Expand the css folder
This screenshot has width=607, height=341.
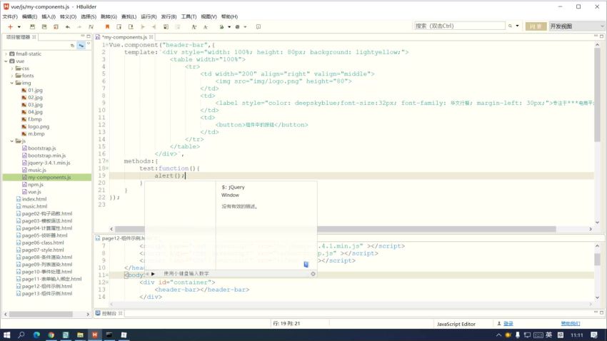pyautogui.click(x=12, y=68)
